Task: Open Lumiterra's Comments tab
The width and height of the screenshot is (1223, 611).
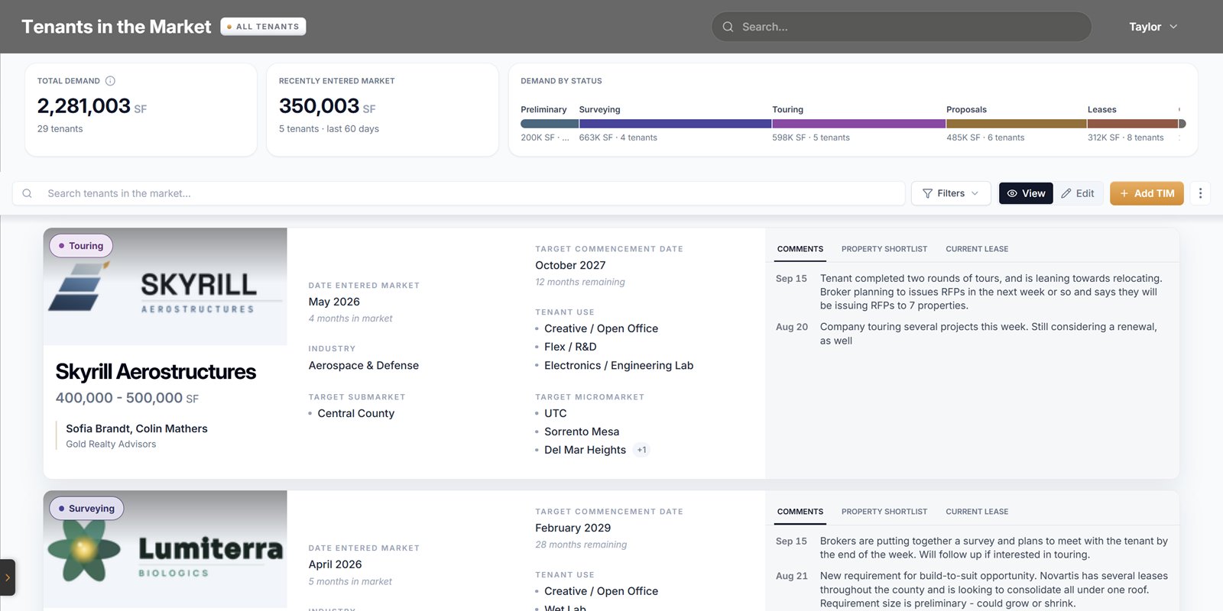Action: (x=800, y=512)
